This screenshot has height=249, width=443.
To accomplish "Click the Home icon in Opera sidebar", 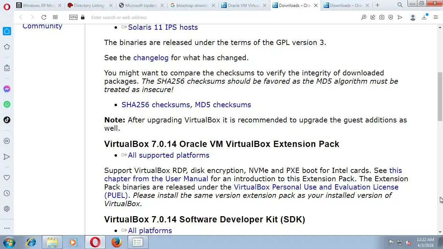I will 7,31.
